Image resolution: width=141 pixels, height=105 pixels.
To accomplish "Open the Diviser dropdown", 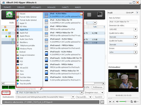I will (x=135, y=52).
